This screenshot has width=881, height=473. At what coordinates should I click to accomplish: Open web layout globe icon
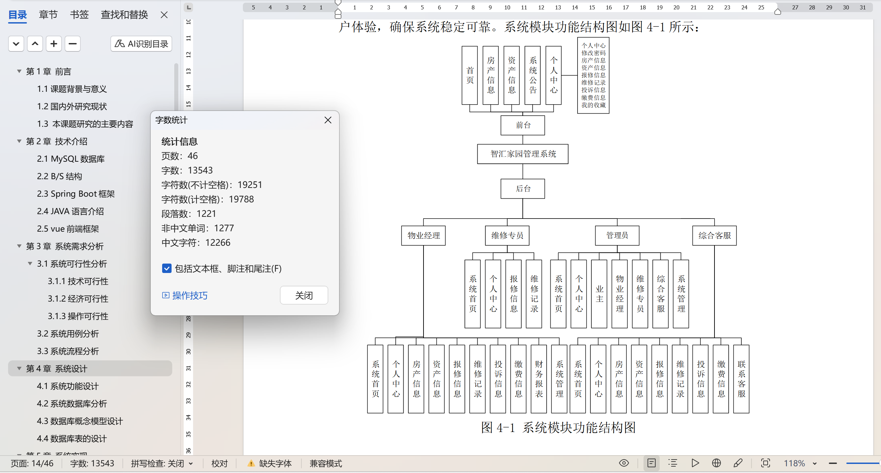pos(716,463)
